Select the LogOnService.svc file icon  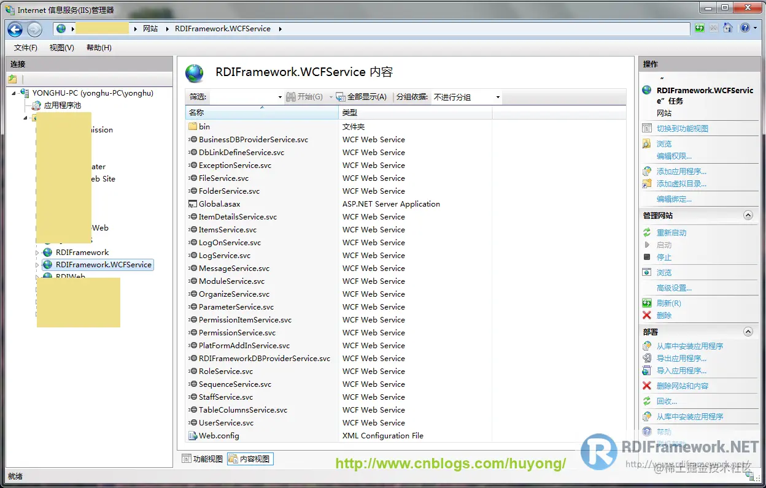tap(193, 243)
